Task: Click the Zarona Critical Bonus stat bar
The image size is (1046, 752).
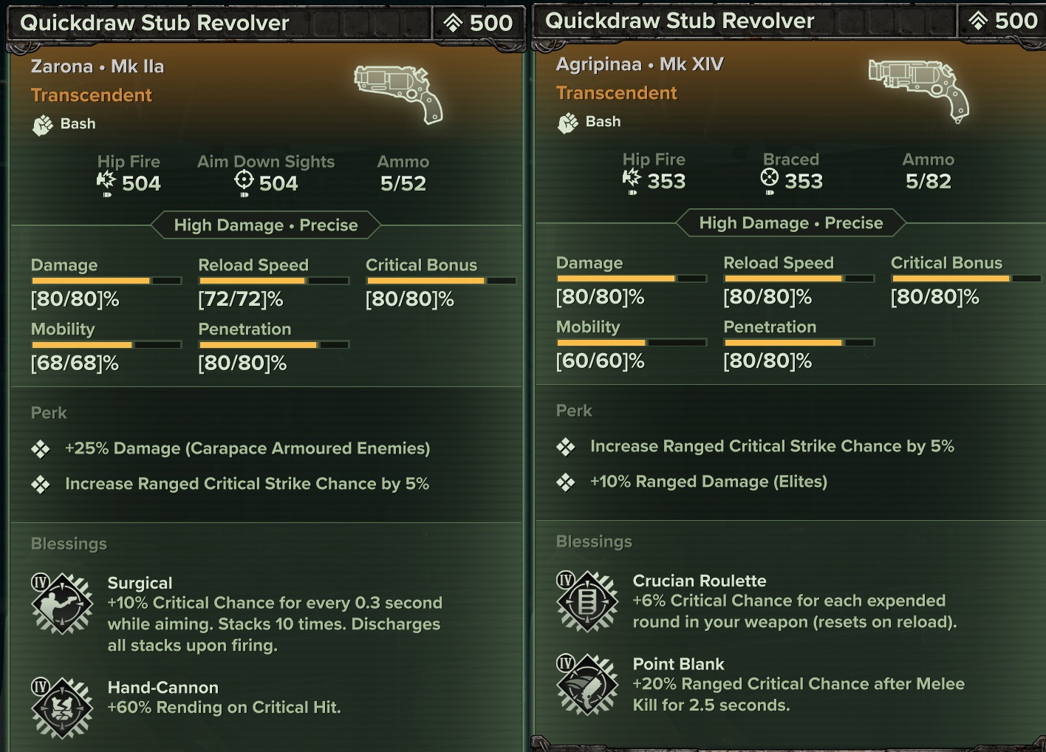Action: [x=440, y=281]
